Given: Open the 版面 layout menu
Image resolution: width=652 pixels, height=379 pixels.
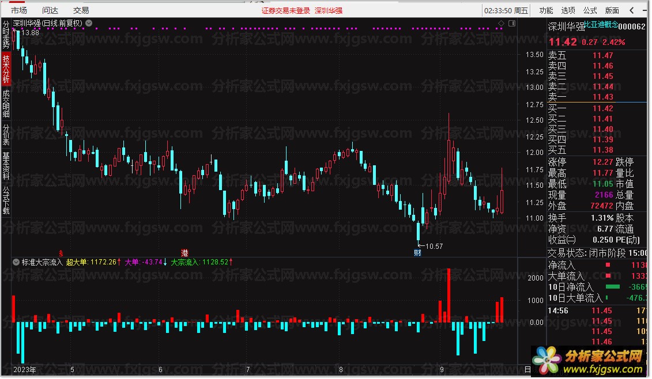Looking at the screenshot, I should tap(612, 10).
